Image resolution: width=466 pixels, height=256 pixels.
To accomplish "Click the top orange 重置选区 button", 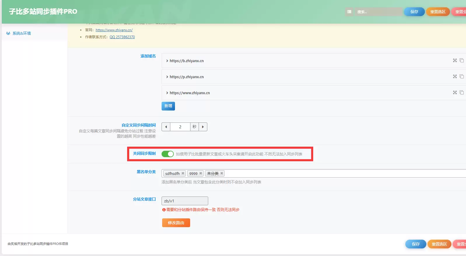I will [438, 12].
